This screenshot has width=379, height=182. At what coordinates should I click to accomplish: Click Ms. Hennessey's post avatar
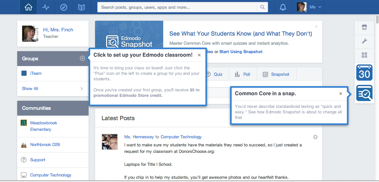point(109,142)
